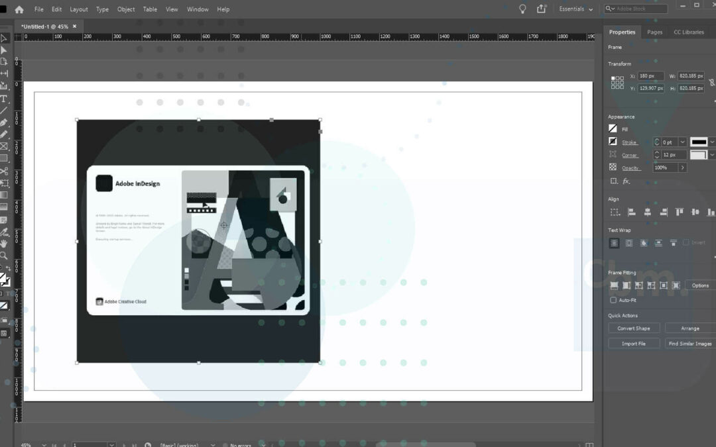Select the Line tool
The width and height of the screenshot is (716, 447).
click(x=4, y=111)
